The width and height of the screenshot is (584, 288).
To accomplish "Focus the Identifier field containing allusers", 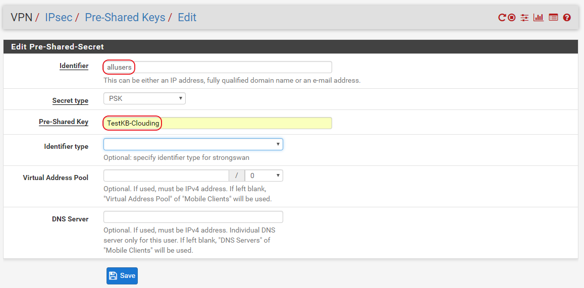I will [x=218, y=67].
